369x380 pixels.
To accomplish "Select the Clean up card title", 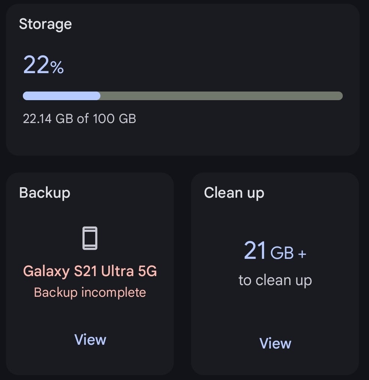I will click(x=234, y=193).
